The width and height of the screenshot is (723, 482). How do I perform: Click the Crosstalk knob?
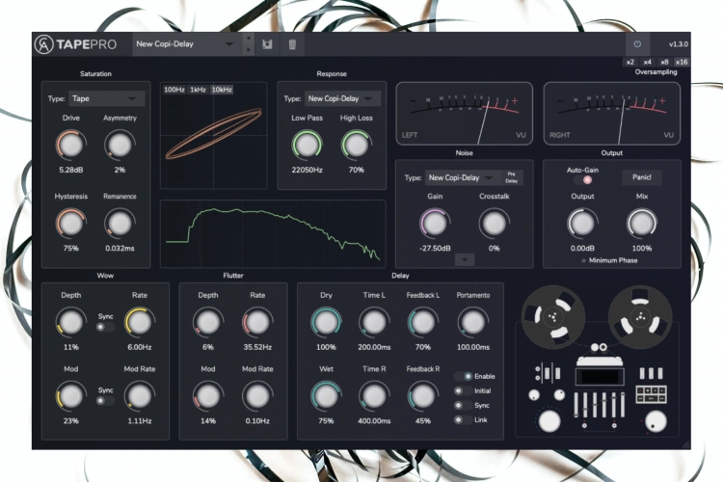click(x=494, y=223)
